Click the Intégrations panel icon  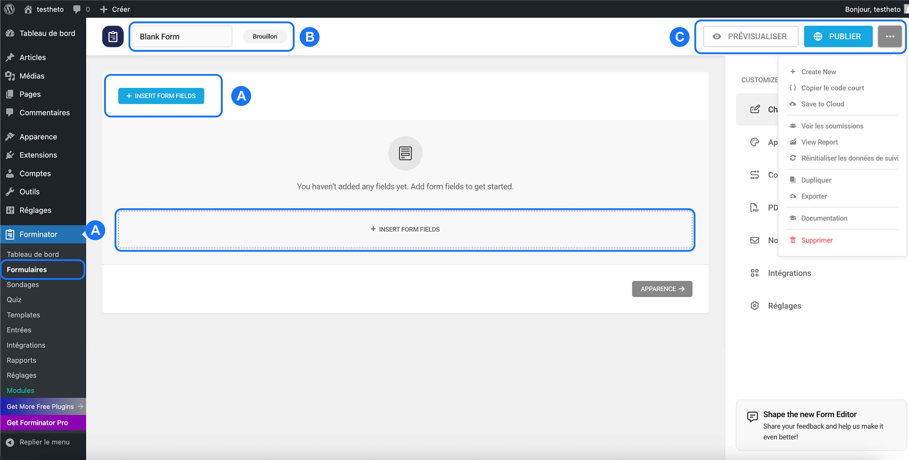[x=755, y=273]
